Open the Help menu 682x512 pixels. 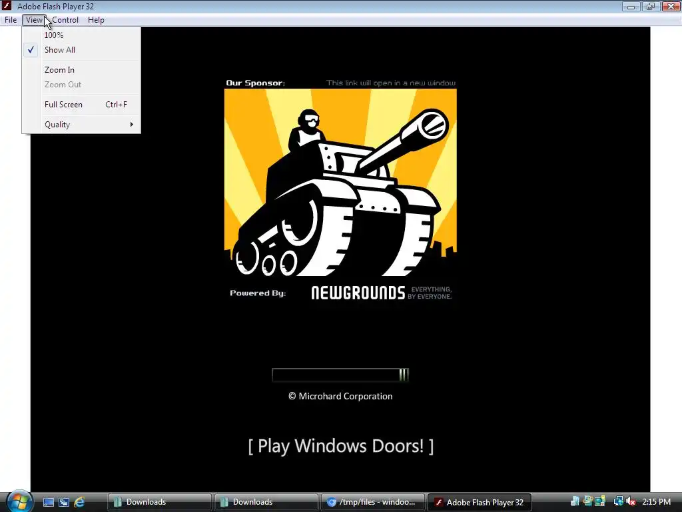tap(96, 20)
